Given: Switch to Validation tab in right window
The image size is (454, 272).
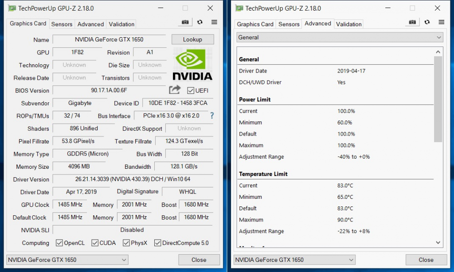Looking at the screenshot, I should [348, 24].
